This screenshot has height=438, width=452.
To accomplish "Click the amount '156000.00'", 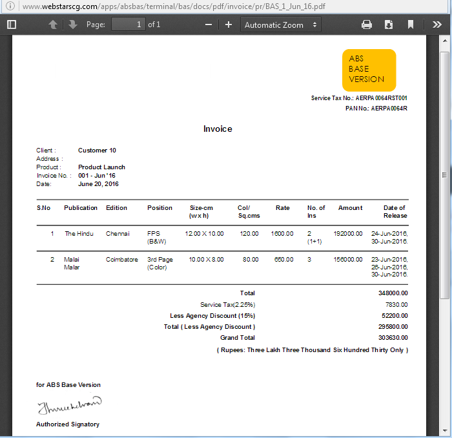I will [x=348, y=260].
